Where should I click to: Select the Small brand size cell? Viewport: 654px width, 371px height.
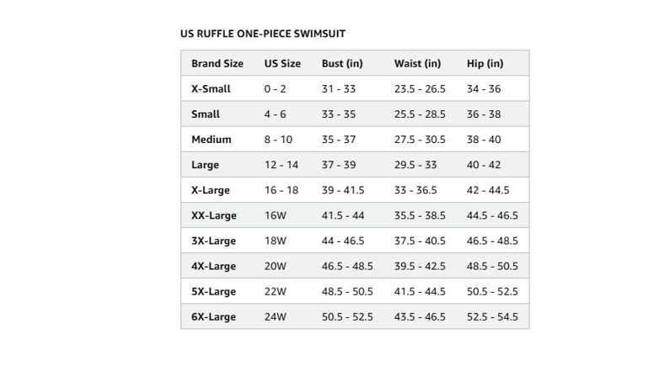(x=205, y=114)
